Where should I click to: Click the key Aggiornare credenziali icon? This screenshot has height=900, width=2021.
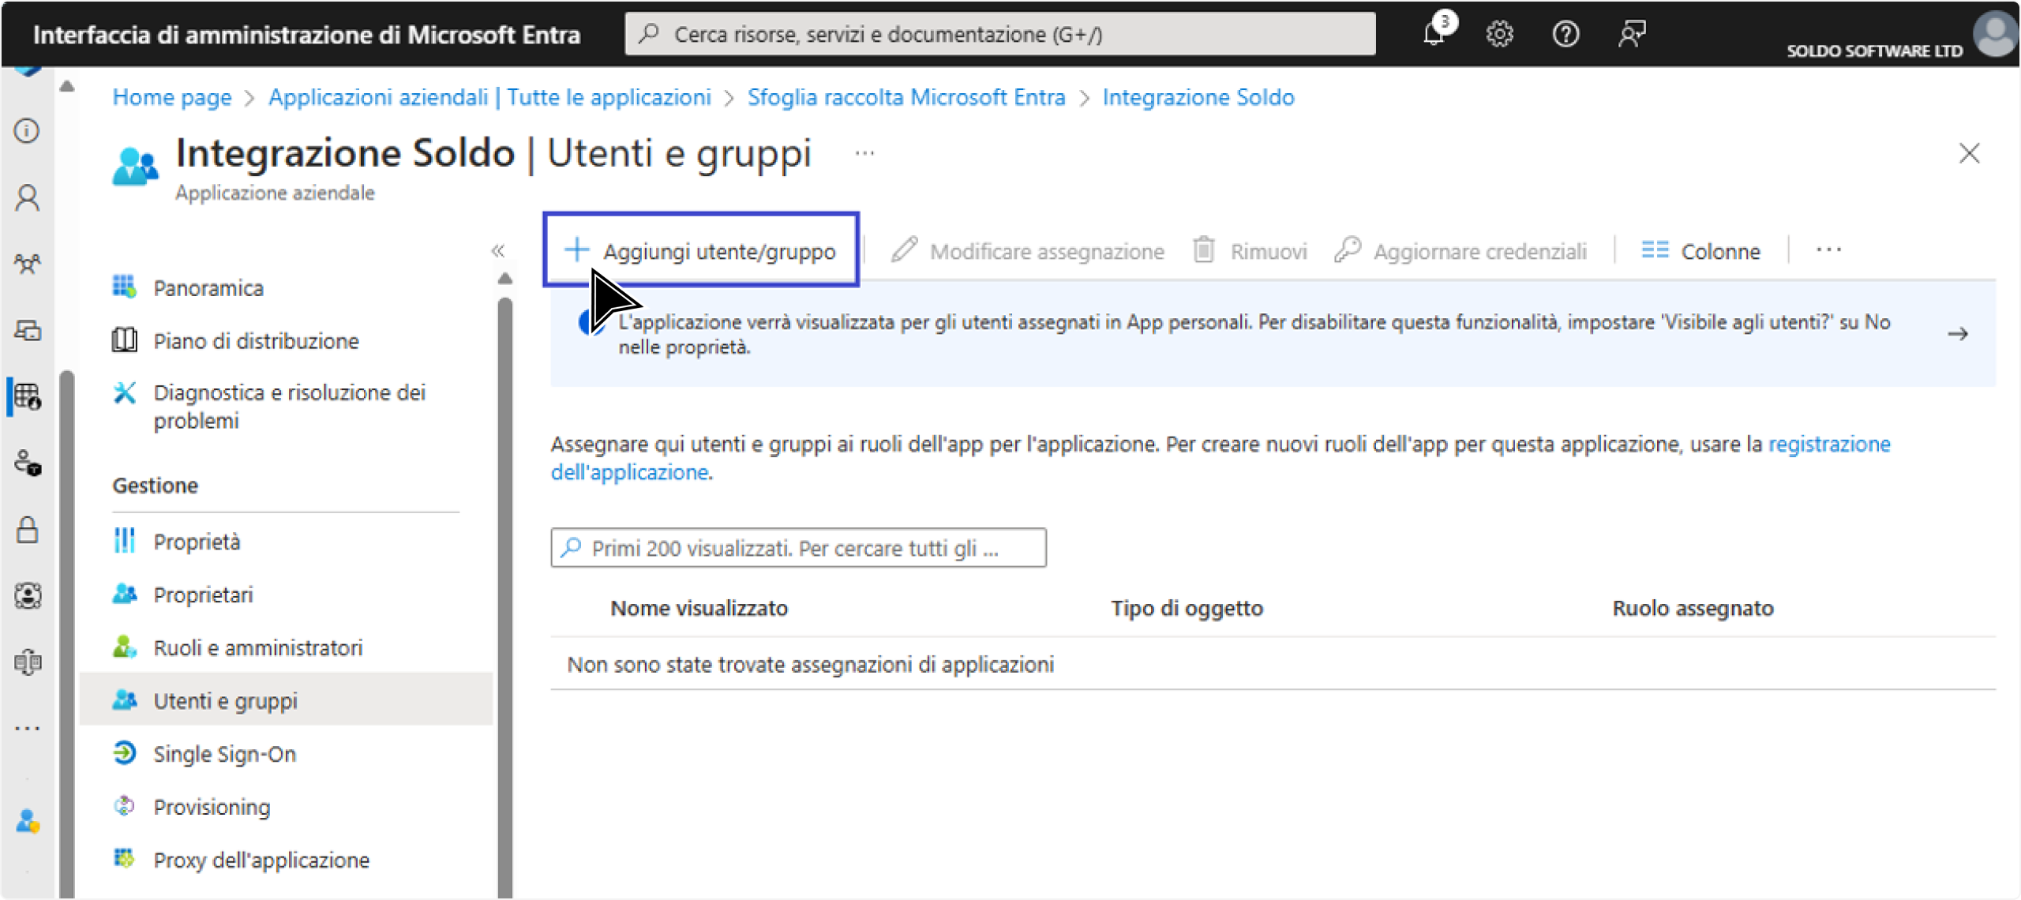coord(1347,249)
